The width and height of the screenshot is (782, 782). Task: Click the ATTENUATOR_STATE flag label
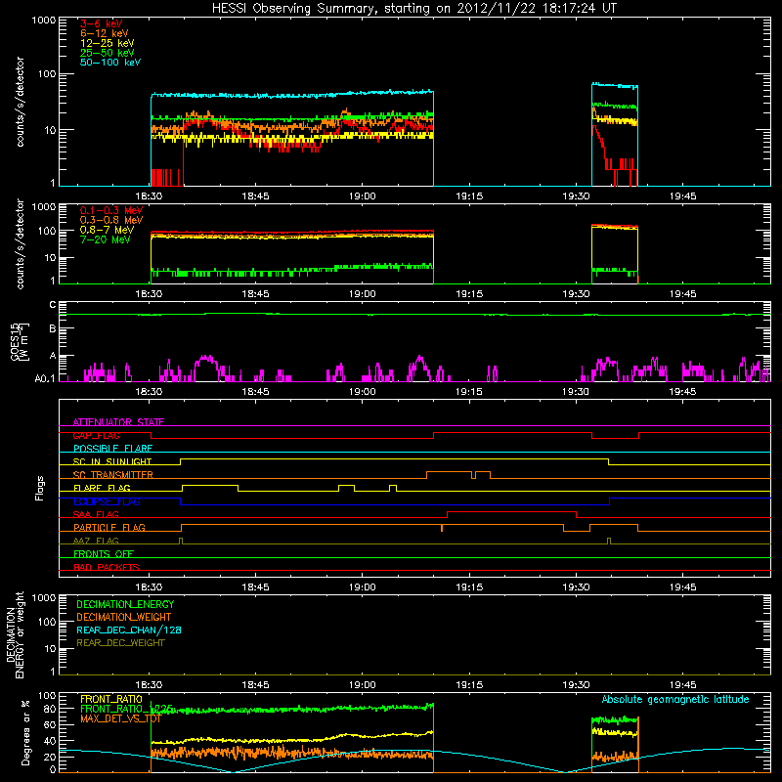(x=118, y=422)
